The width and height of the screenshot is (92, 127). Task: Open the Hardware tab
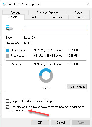pos(56,17)
